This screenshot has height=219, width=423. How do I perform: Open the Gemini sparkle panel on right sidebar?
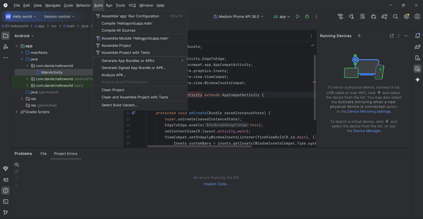[x=417, y=80]
